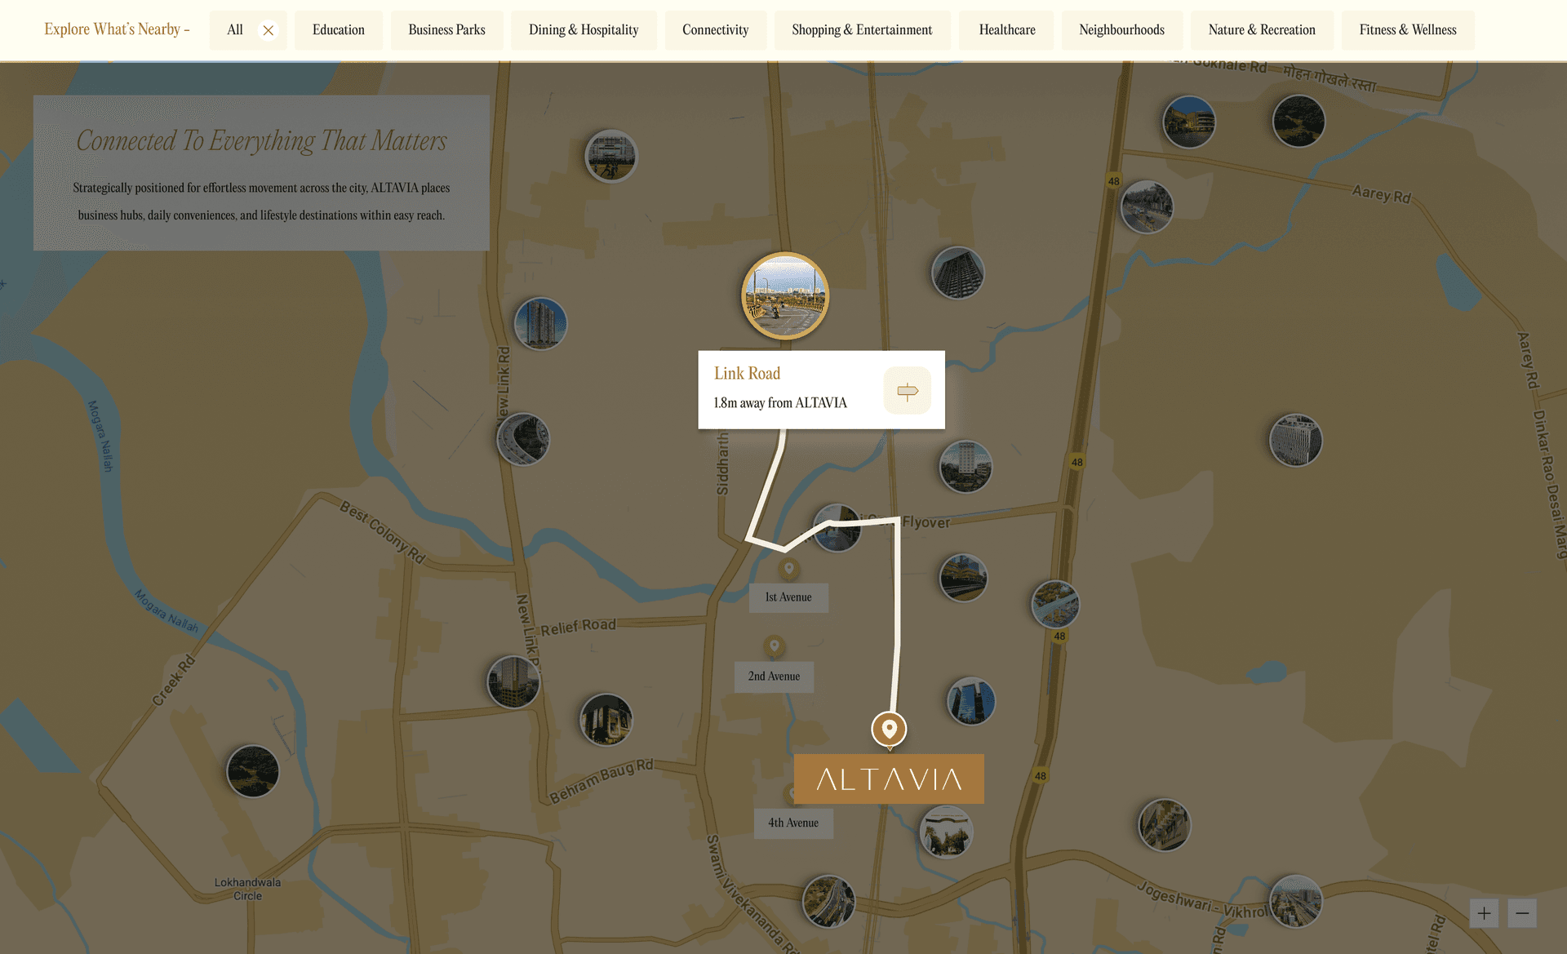Click the All filter tab
Image resolution: width=1567 pixels, height=954 pixels.
tap(235, 30)
